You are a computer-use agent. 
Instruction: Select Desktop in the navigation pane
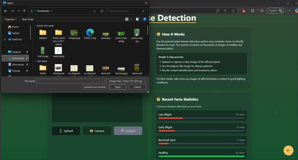[x=15, y=52]
